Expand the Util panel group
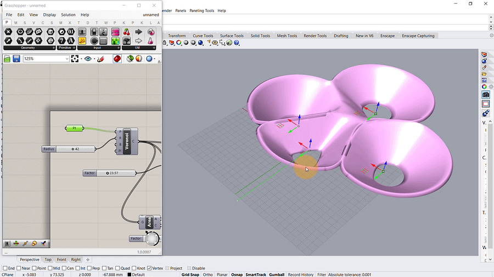 (154, 48)
